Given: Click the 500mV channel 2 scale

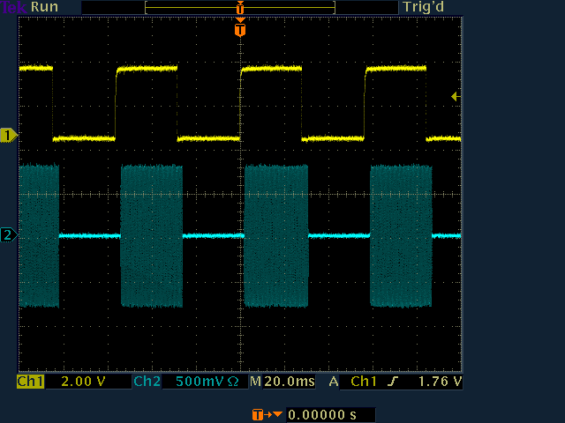Looking at the screenshot, I should [200, 382].
